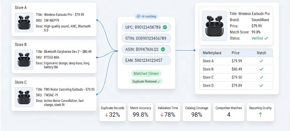Click the Duplicate Removed badge
290x131 pixels.
click(146, 82)
